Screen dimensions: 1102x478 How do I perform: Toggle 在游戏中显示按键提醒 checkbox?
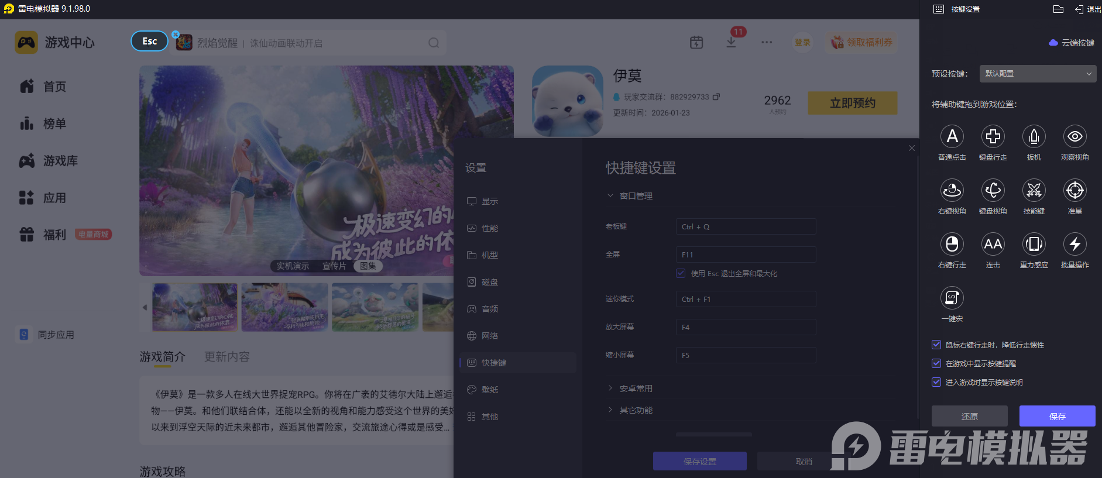coord(936,363)
